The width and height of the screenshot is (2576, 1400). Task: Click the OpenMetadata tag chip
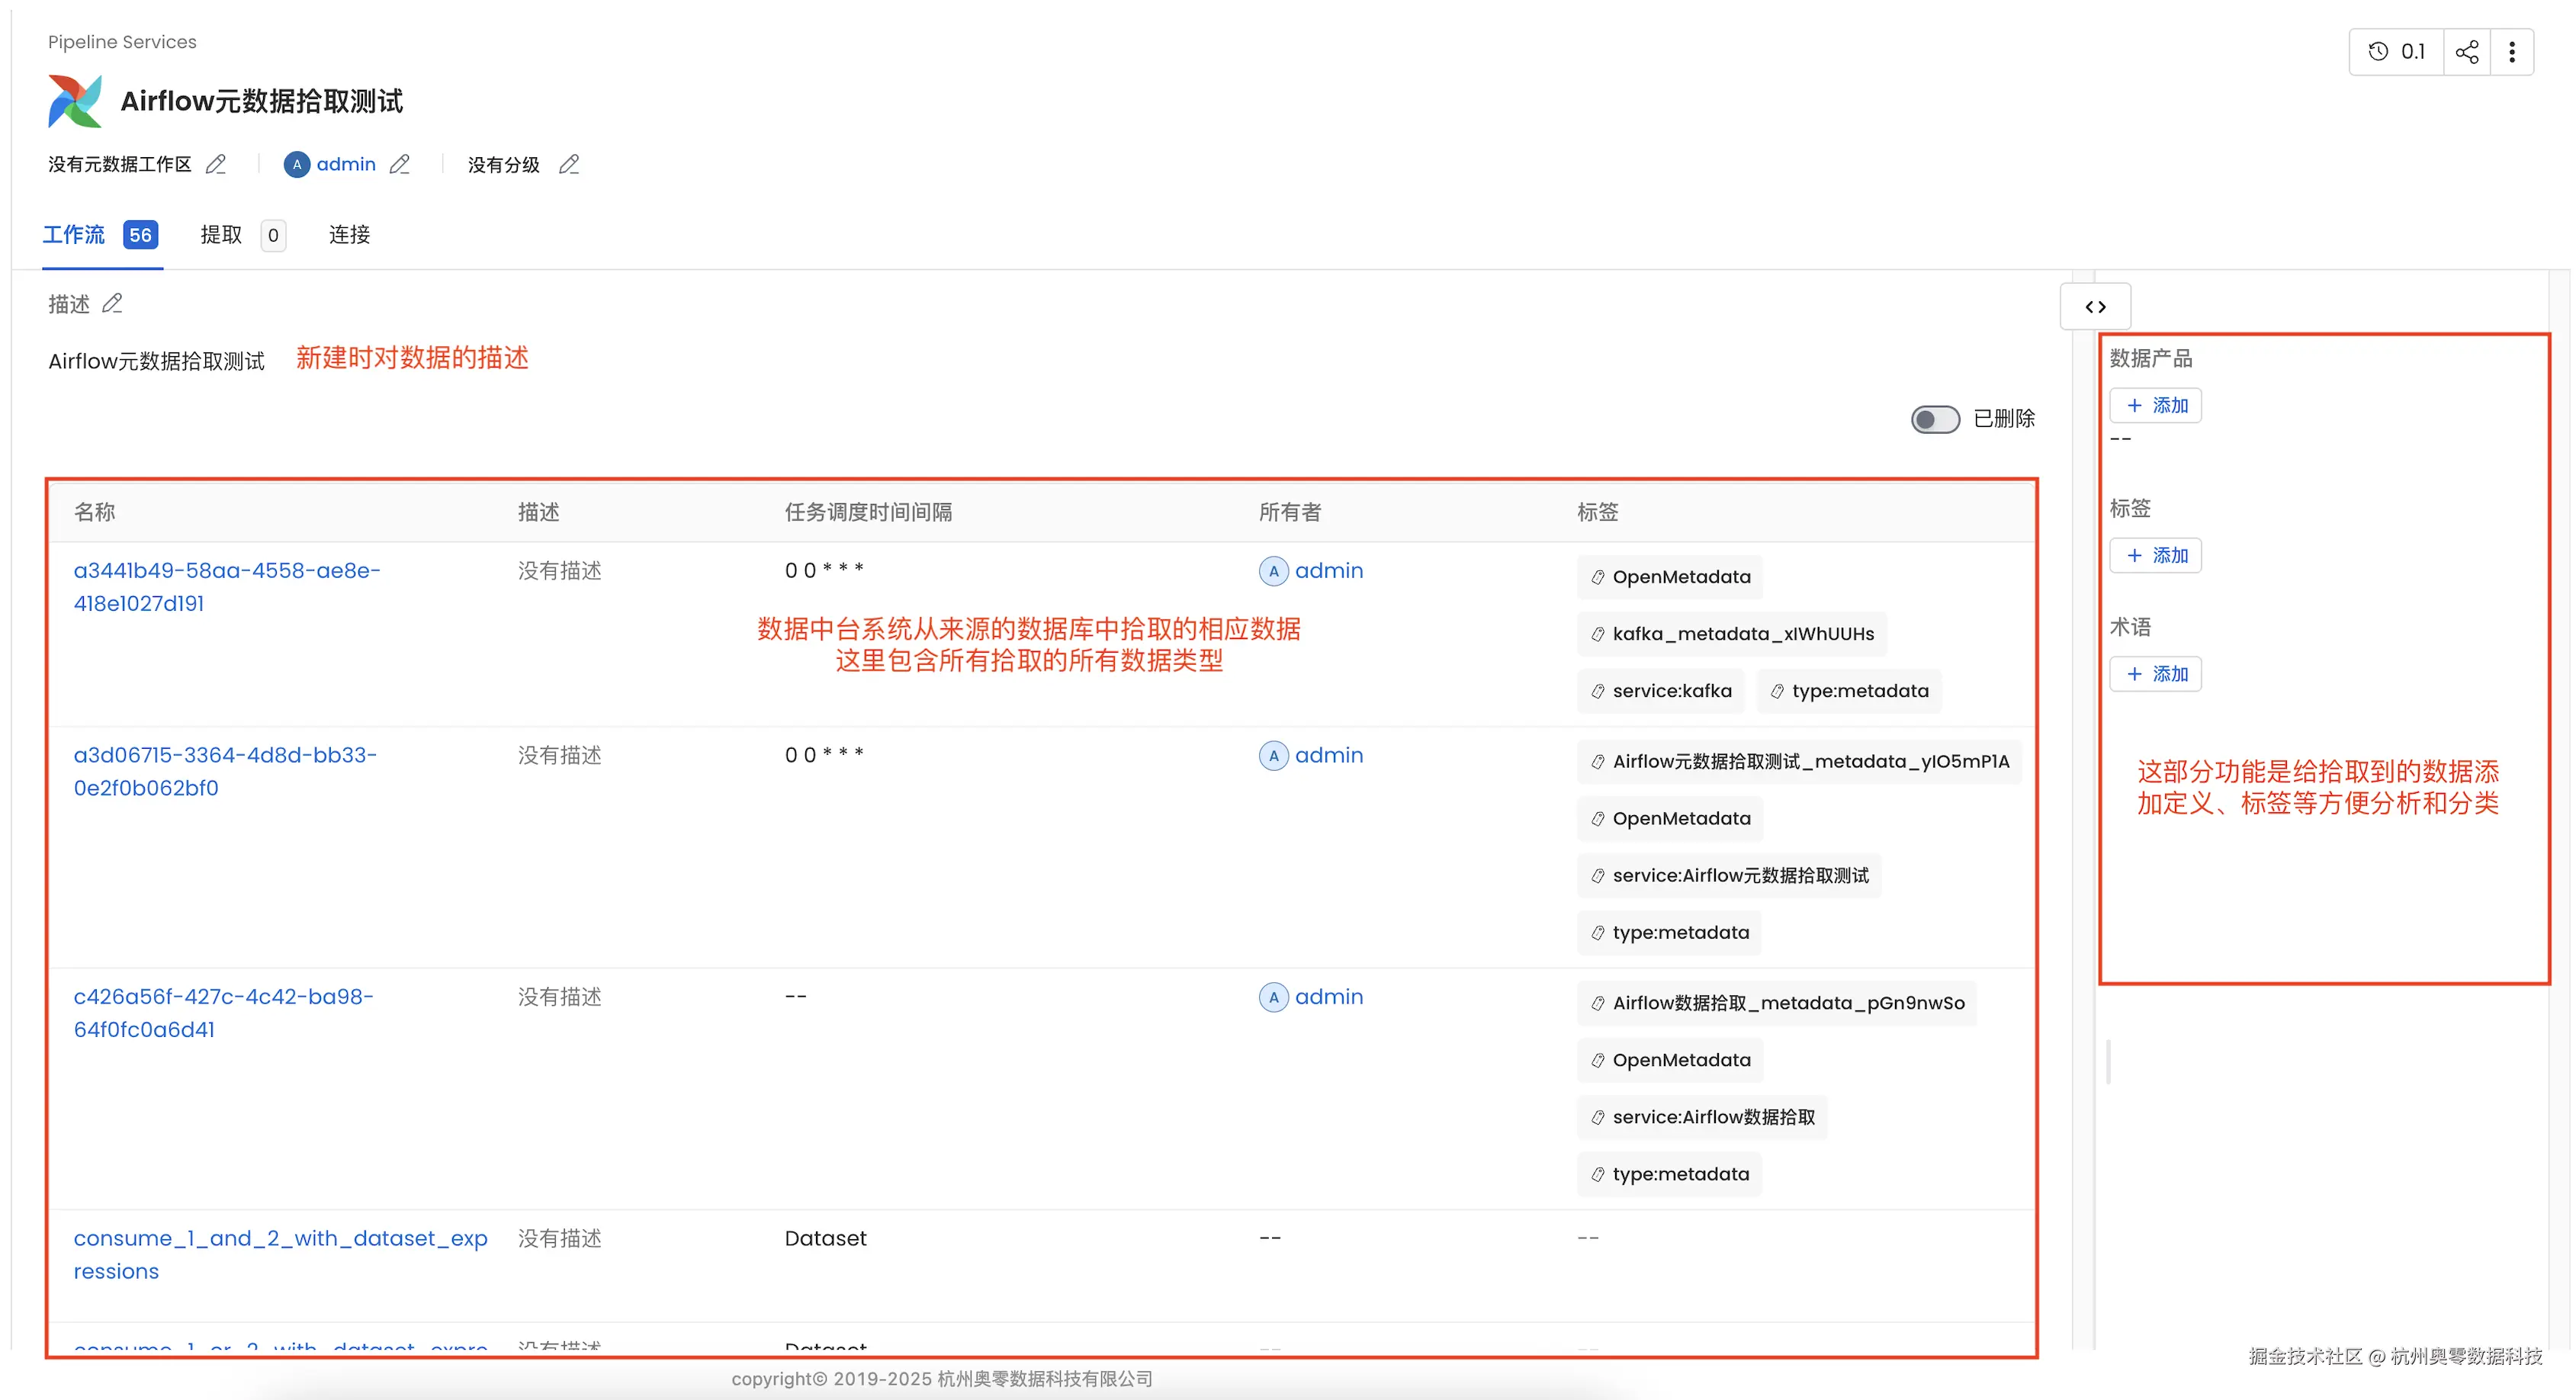(1669, 576)
